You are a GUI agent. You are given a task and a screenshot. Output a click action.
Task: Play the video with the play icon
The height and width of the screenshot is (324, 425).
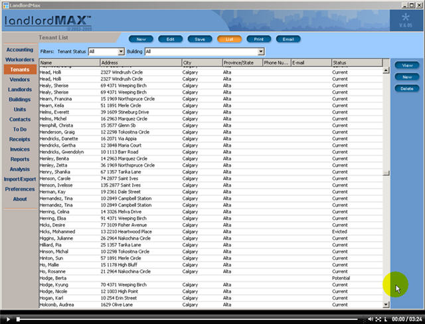[x=8, y=319]
